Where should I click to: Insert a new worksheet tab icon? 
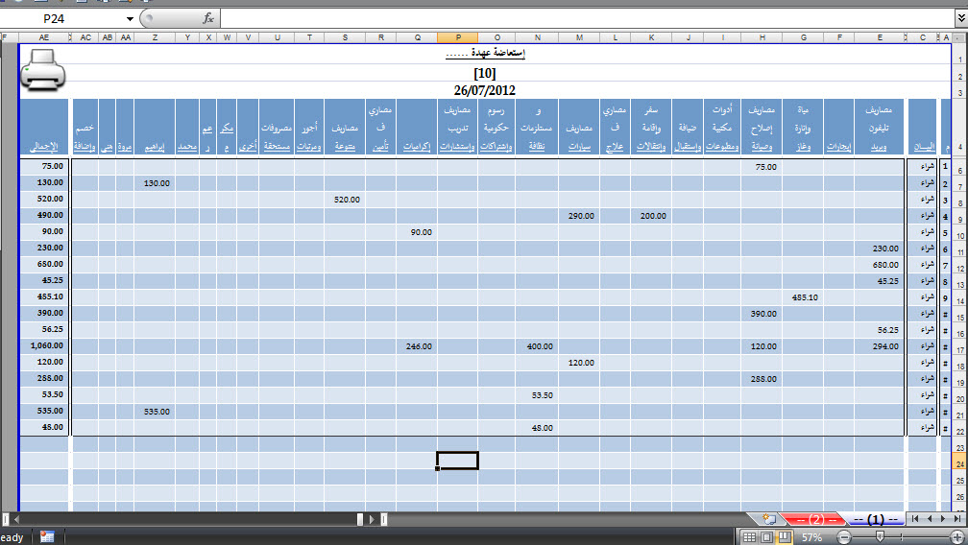(x=768, y=519)
